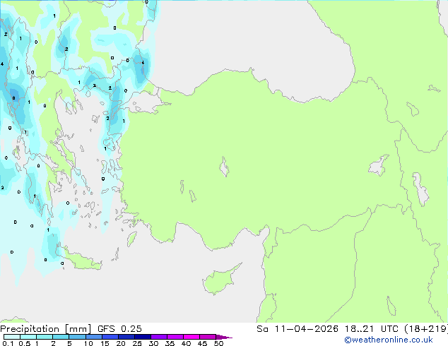Click the '20' legend scale label
Image resolution: width=448 pixels, height=346 pixels.
(x=121, y=343)
